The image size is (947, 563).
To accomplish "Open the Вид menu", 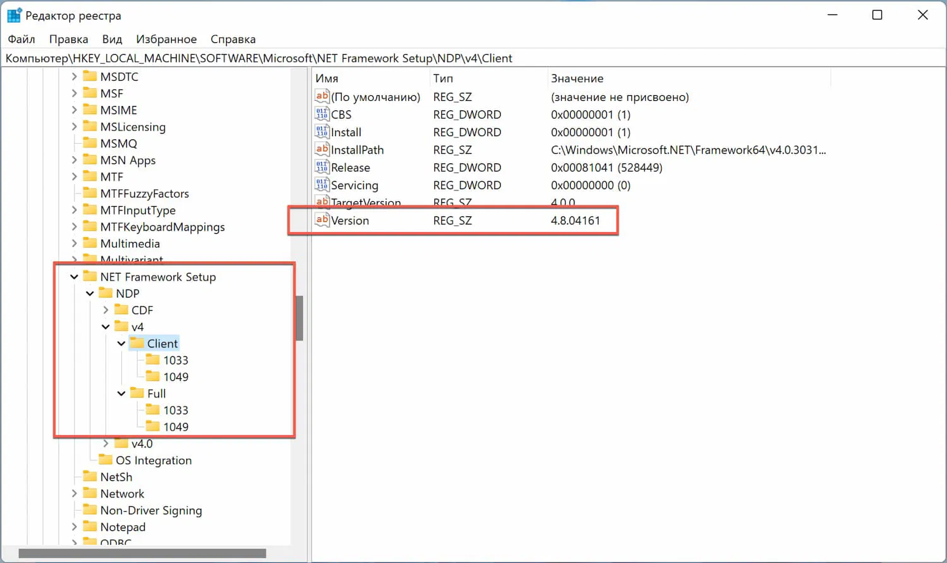I will click(112, 39).
